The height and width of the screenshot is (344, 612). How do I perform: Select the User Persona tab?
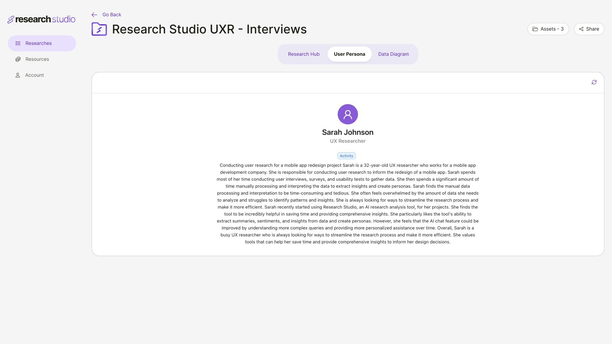click(x=349, y=54)
